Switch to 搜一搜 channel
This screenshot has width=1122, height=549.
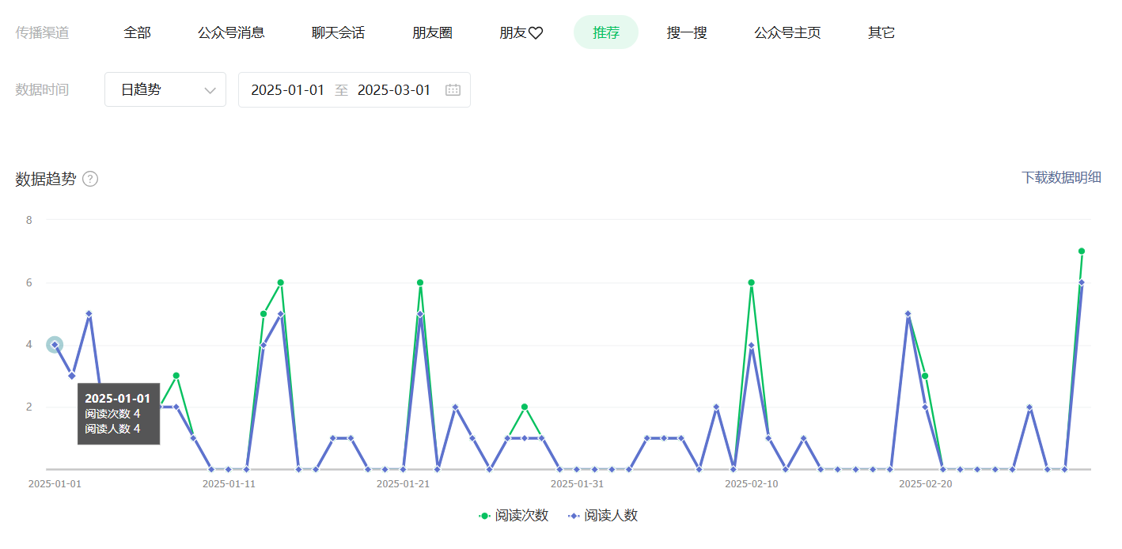[x=687, y=32]
